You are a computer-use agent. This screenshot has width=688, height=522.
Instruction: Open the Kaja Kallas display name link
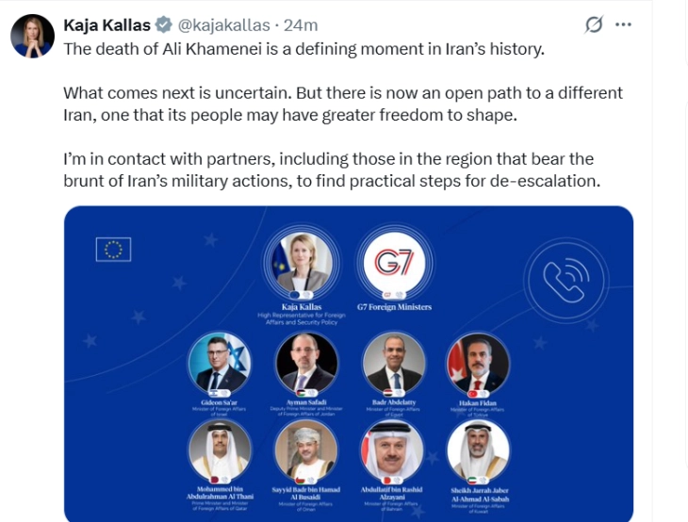[x=107, y=25]
